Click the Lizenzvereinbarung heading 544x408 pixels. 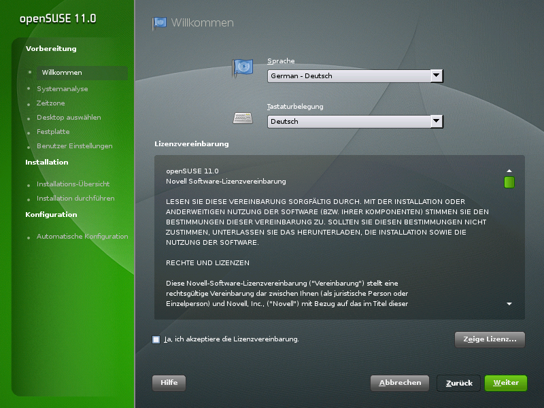(x=192, y=143)
